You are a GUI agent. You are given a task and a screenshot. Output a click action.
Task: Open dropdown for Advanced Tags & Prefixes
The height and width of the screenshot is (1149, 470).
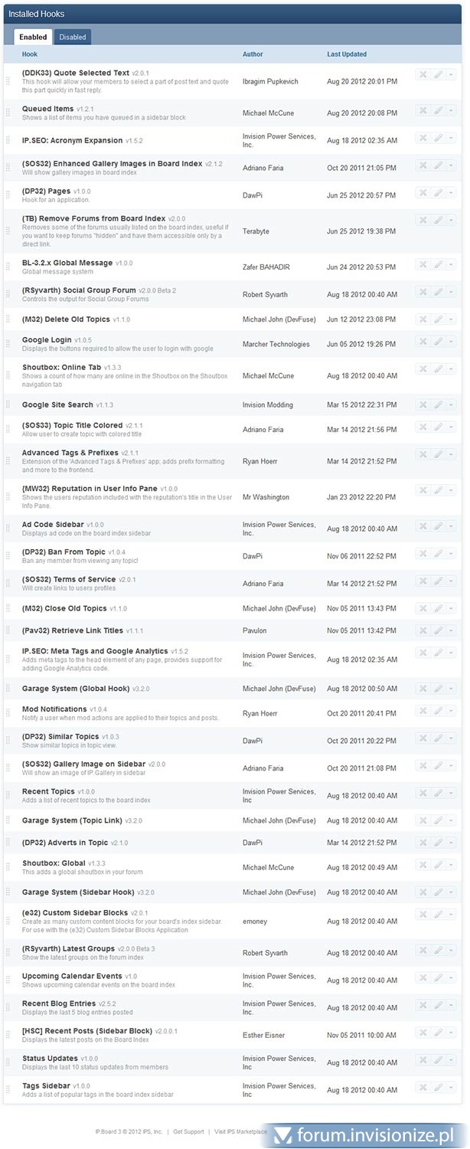coord(450,454)
